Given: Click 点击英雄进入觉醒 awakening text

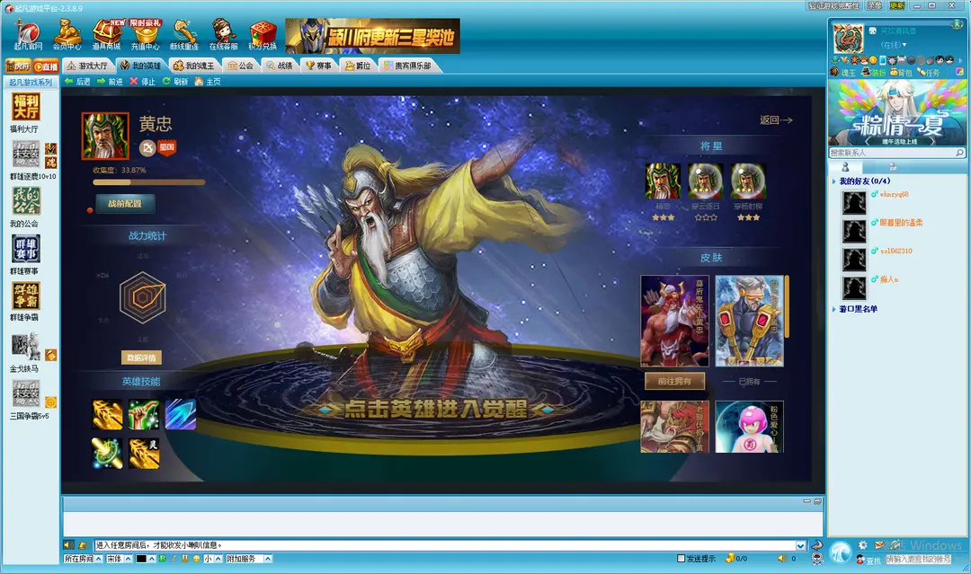Looking at the screenshot, I should (436, 409).
